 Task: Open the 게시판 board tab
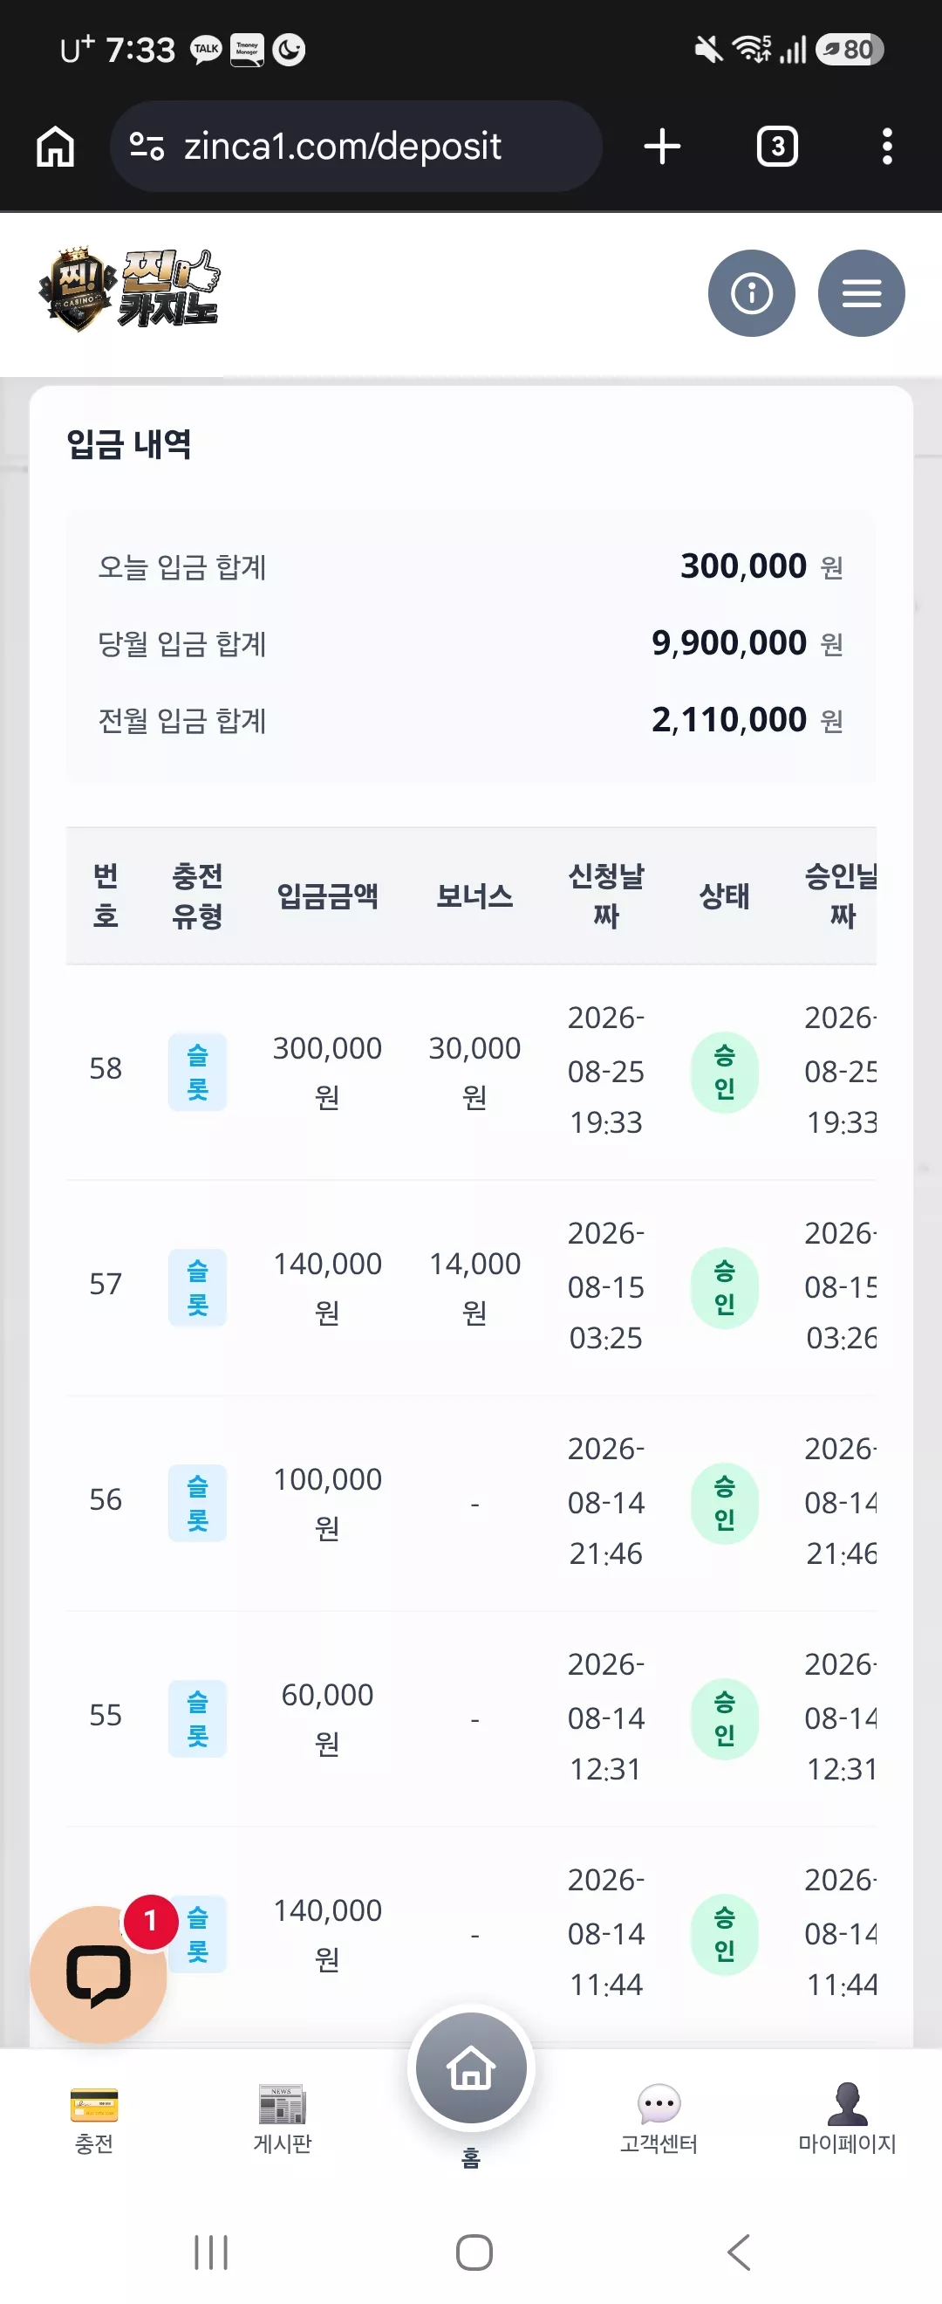[283, 2119]
